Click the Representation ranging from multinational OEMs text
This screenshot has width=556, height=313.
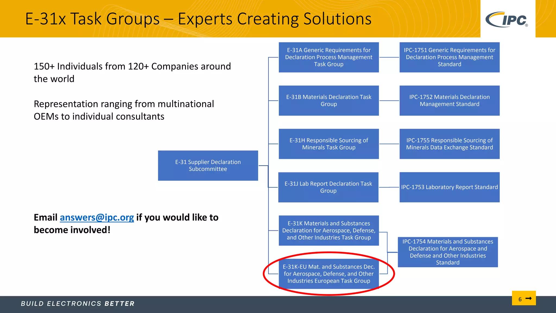[x=124, y=110]
